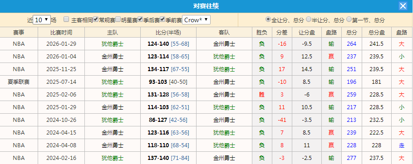Screen dimensions: 413x164
Task: Toggle the 主客相同 checkbox
Action: (x=66, y=19)
